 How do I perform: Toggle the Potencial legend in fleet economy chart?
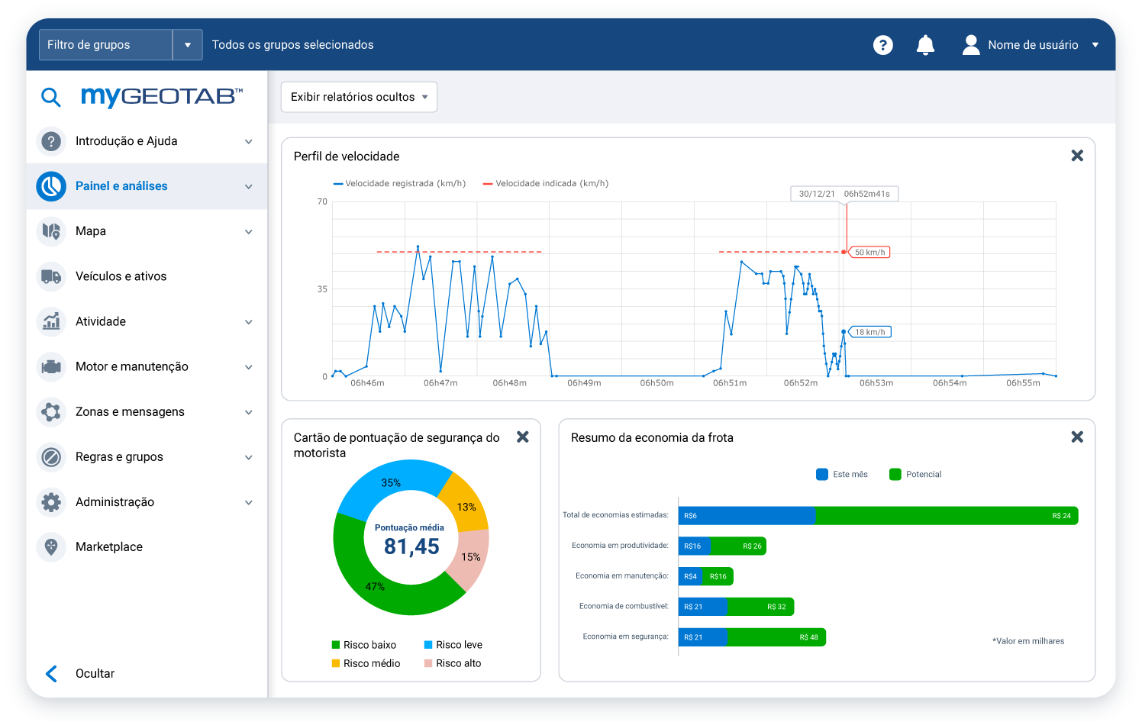click(915, 475)
